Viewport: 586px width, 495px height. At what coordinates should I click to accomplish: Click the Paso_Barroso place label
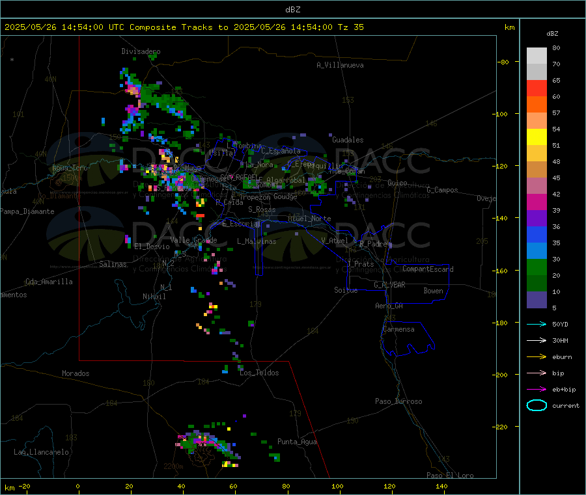[398, 401]
